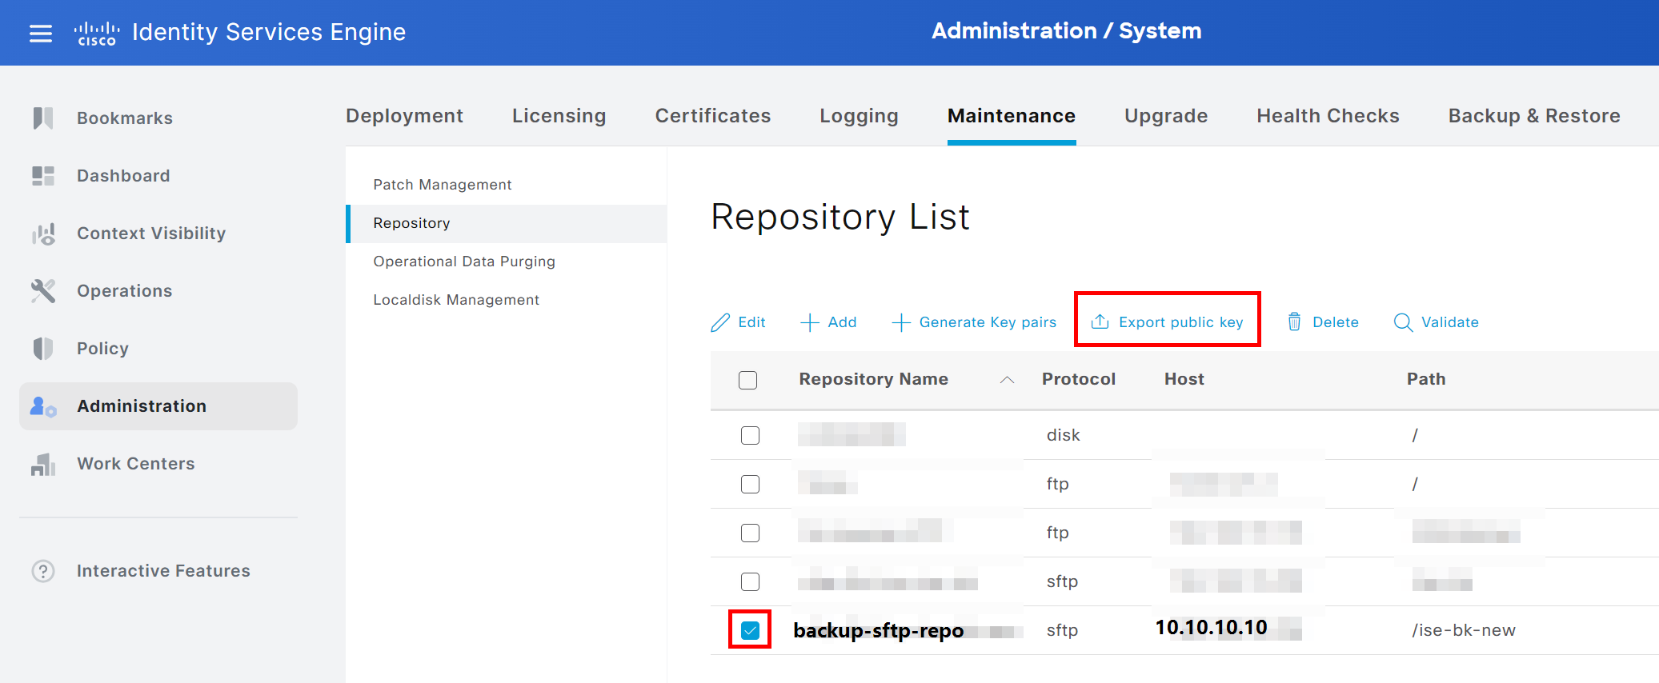Switch to the Certificates tab
The width and height of the screenshot is (1659, 683).
pyautogui.click(x=712, y=116)
